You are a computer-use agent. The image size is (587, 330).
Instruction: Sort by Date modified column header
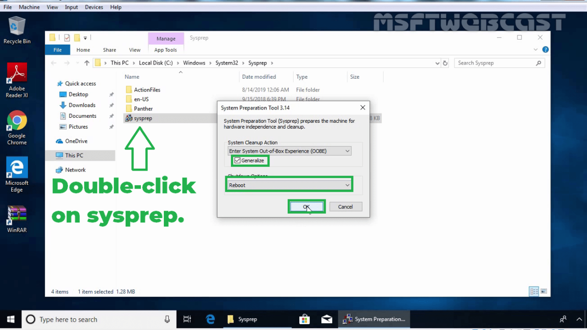259,77
